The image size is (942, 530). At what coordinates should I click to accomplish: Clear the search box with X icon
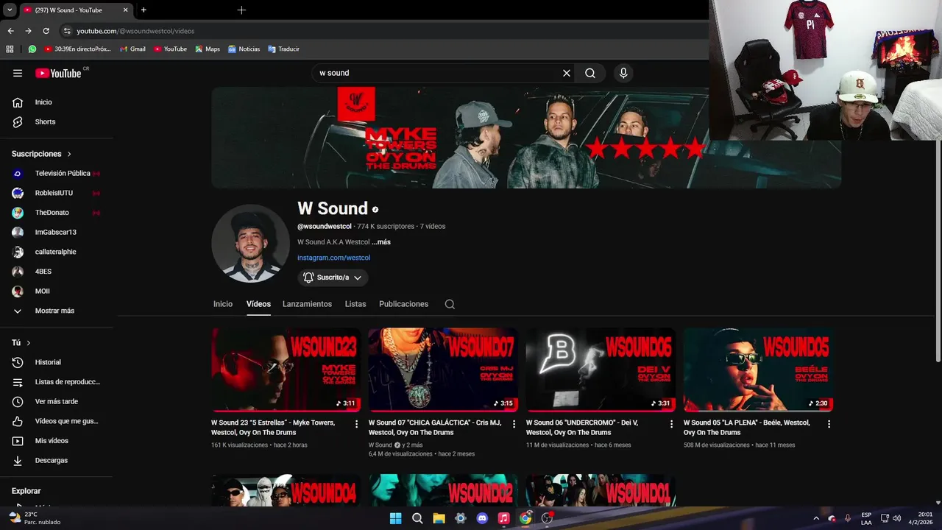[567, 73]
